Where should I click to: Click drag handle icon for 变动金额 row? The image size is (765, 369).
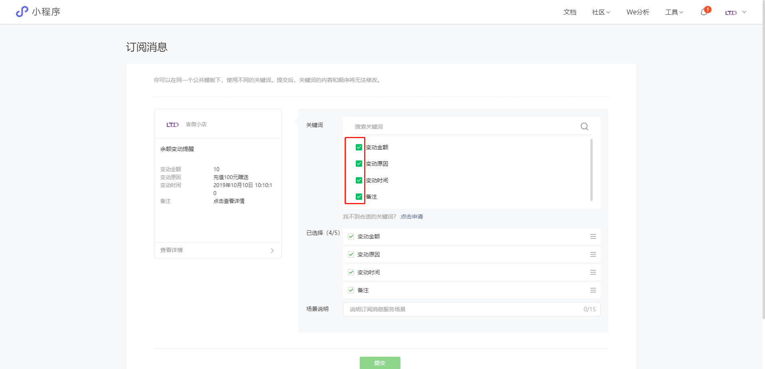pos(593,236)
